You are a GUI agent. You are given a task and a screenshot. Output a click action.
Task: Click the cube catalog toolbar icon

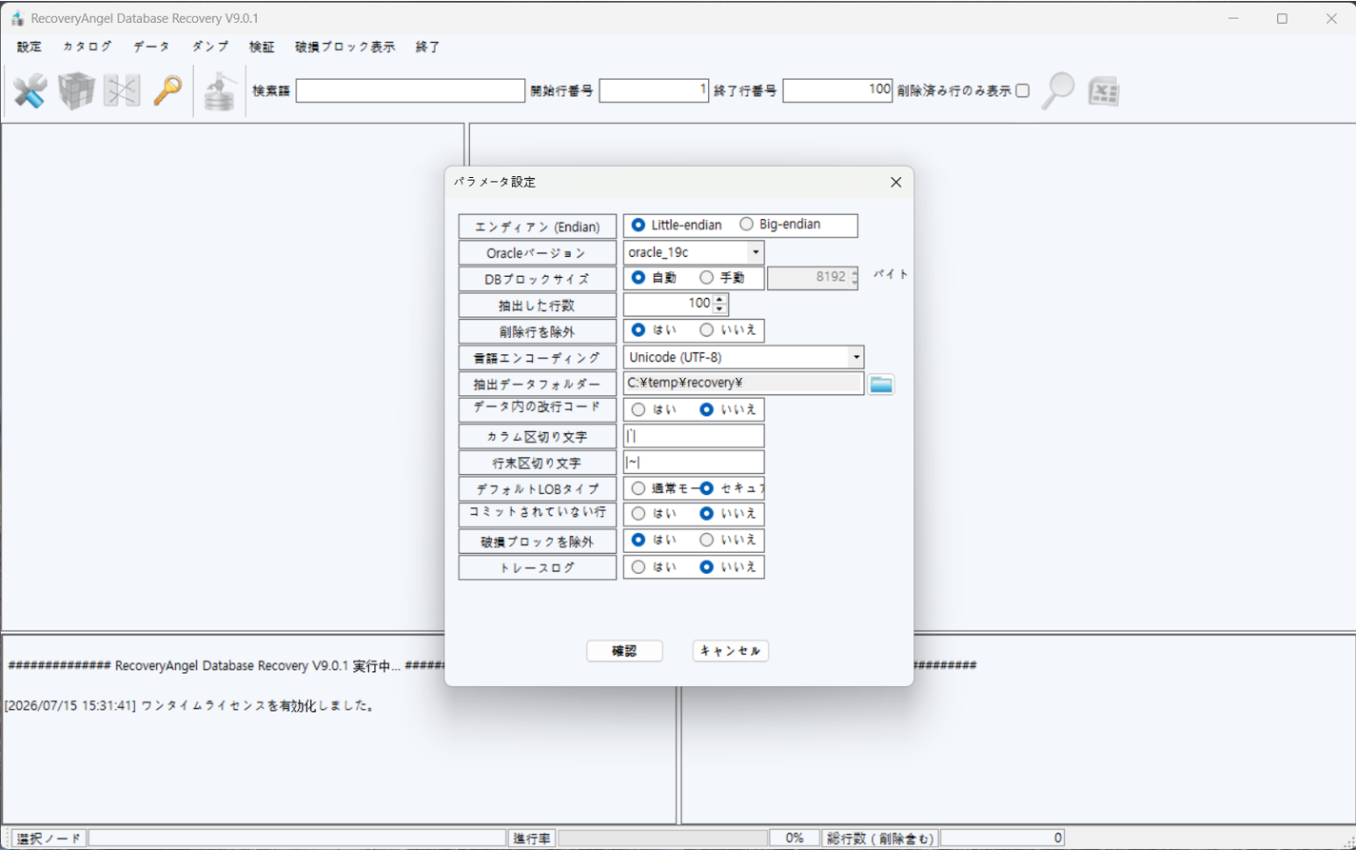point(76,91)
